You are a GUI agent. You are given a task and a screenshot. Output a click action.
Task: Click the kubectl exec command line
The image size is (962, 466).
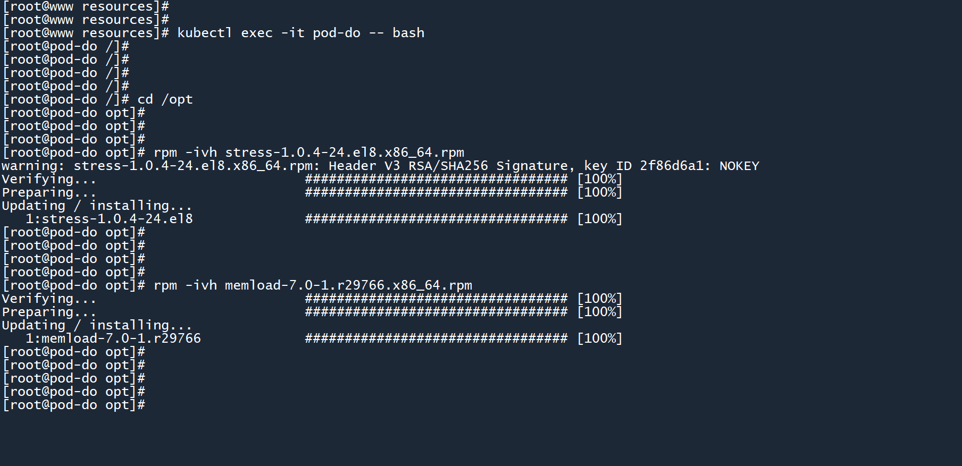click(x=300, y=33)
